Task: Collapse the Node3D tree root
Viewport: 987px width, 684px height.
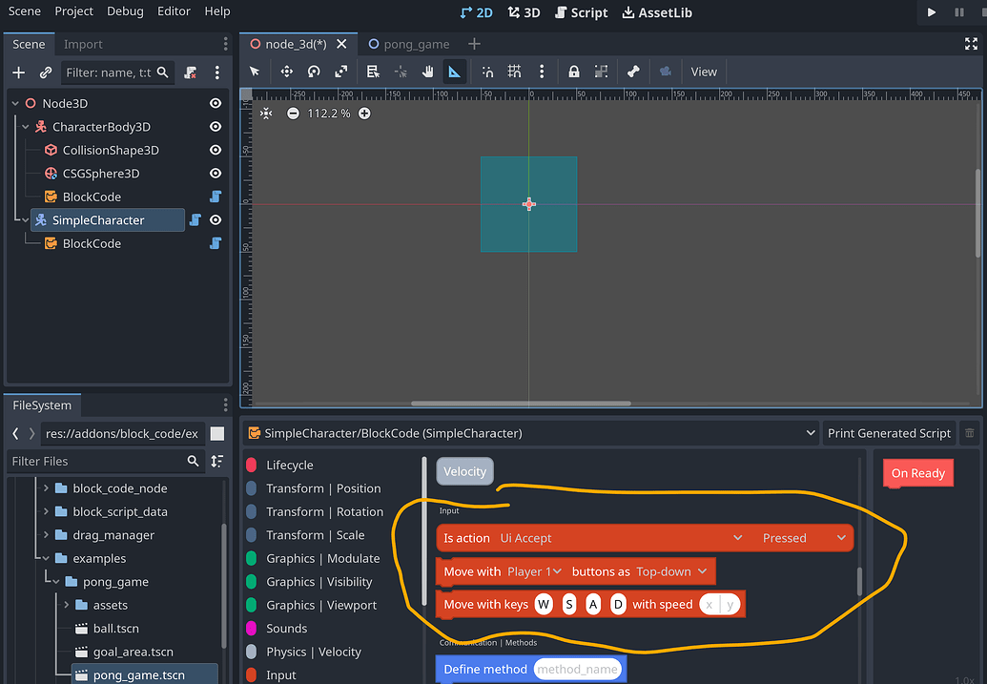Action: click(x=15, y=103)
